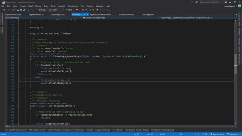Click the Save toolbar icon
242x136 pixels.
(x=21, y=10)
